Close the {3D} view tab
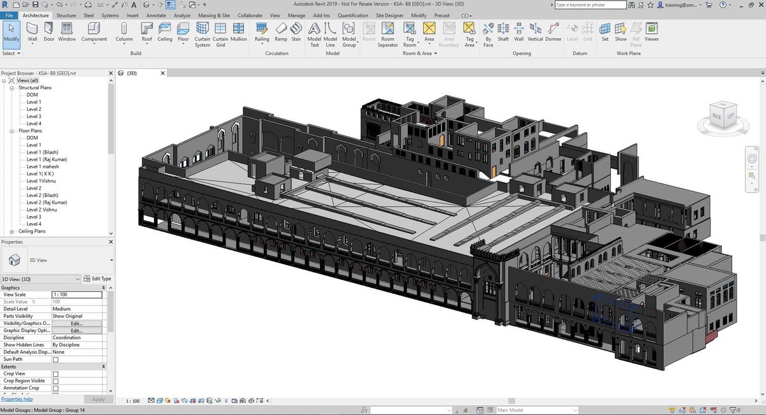Screen dimensions: 766x415 162,73
